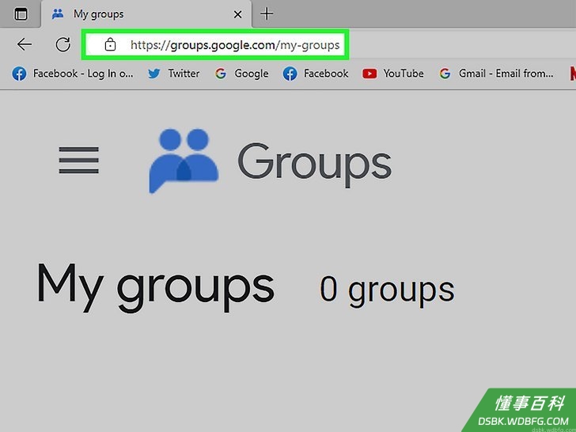Close the My groups tab
This screenshot has height=432, width=576.
point(237,14)
